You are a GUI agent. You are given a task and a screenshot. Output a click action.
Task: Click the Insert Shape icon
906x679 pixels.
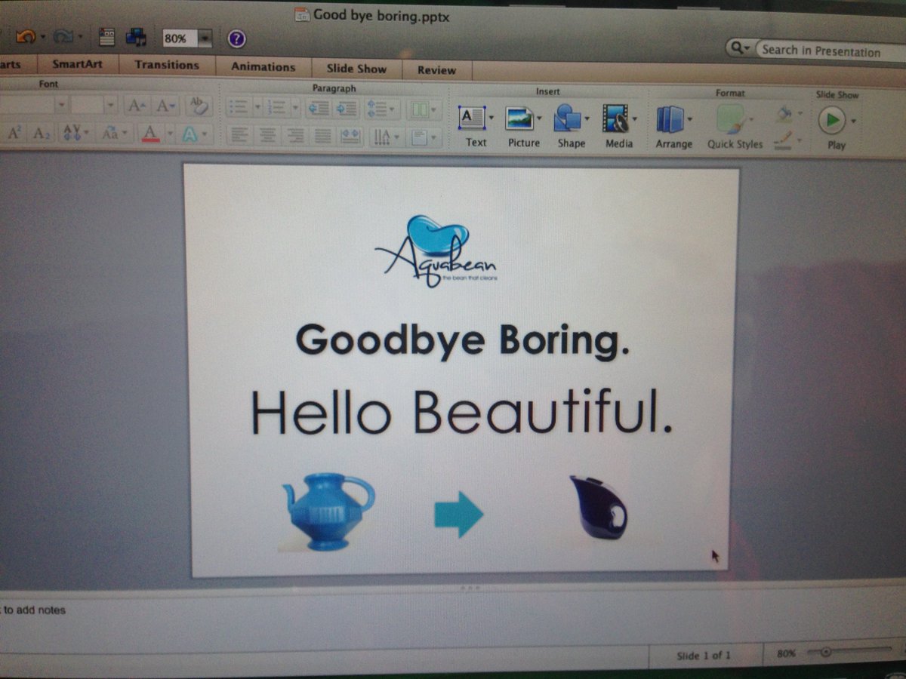pyautogui.click(x=566, y=118)
